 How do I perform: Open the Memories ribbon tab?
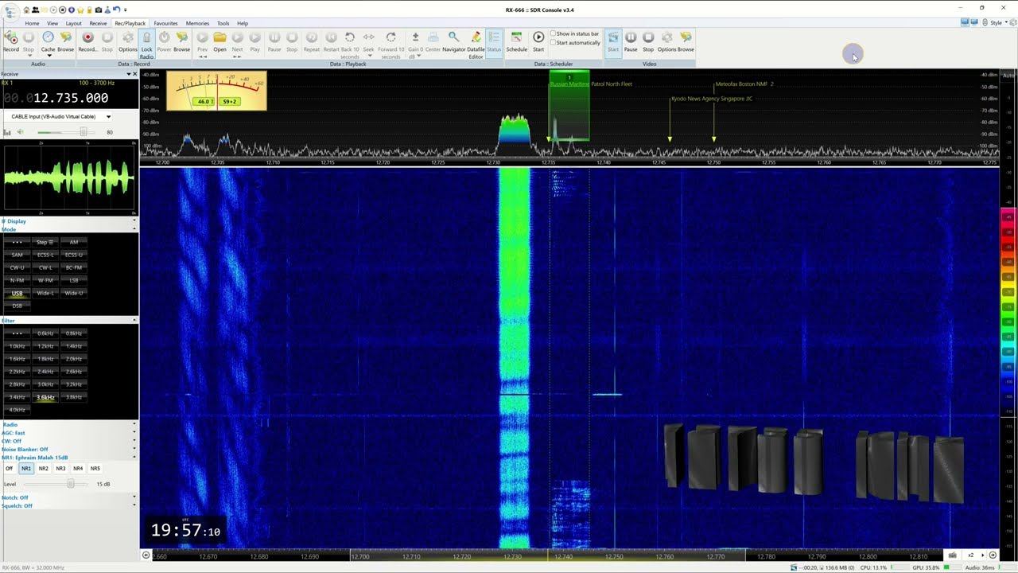[x=197, y=23]
